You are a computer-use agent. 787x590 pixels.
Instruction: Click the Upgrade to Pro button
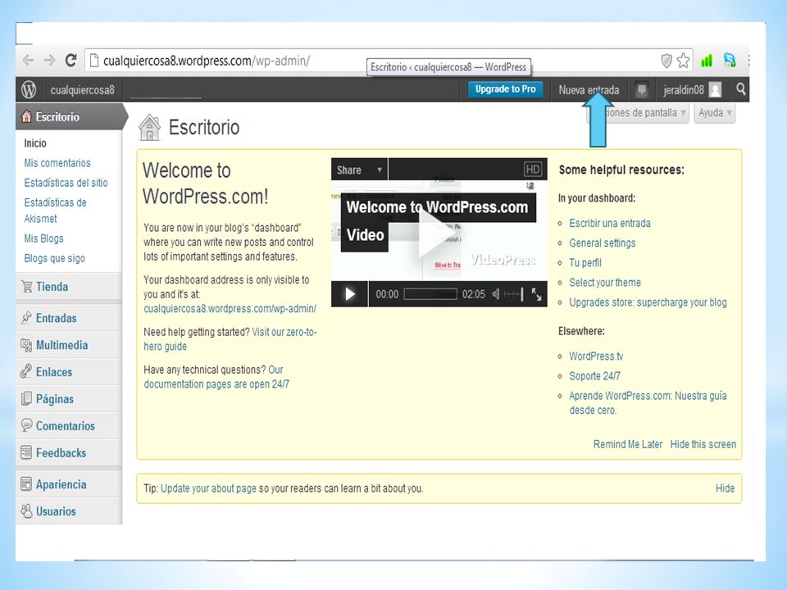click(506, 89)
